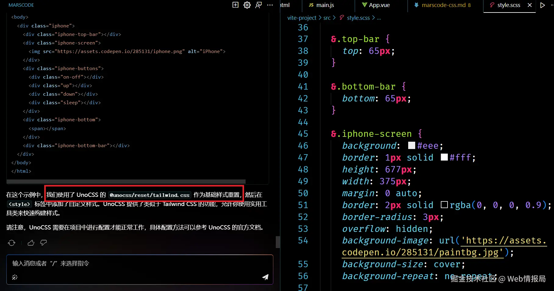The width and height of the screenshot is (554, 291).
Task: Click the 'overflow: hidden;' declaration
Action: coord(387,229)
